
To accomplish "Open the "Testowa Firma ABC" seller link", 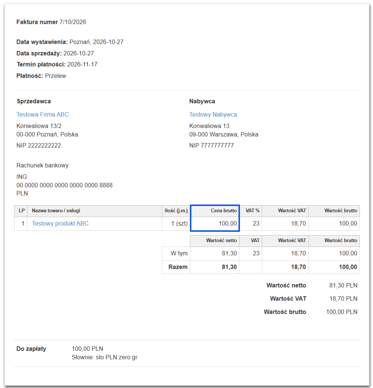I will (x=43, y=114).
